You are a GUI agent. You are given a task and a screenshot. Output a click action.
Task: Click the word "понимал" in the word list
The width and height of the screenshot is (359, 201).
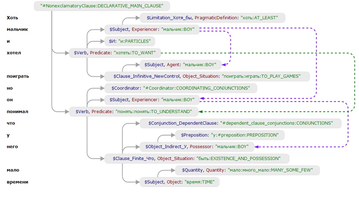[17, 112]
